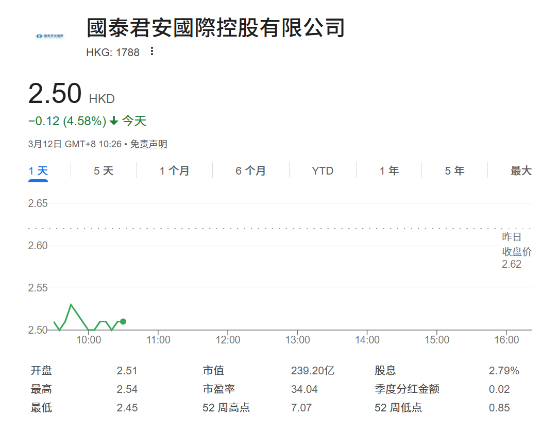Click the current price 2.50
Screen dimensions: 541x432
[55, 93]
